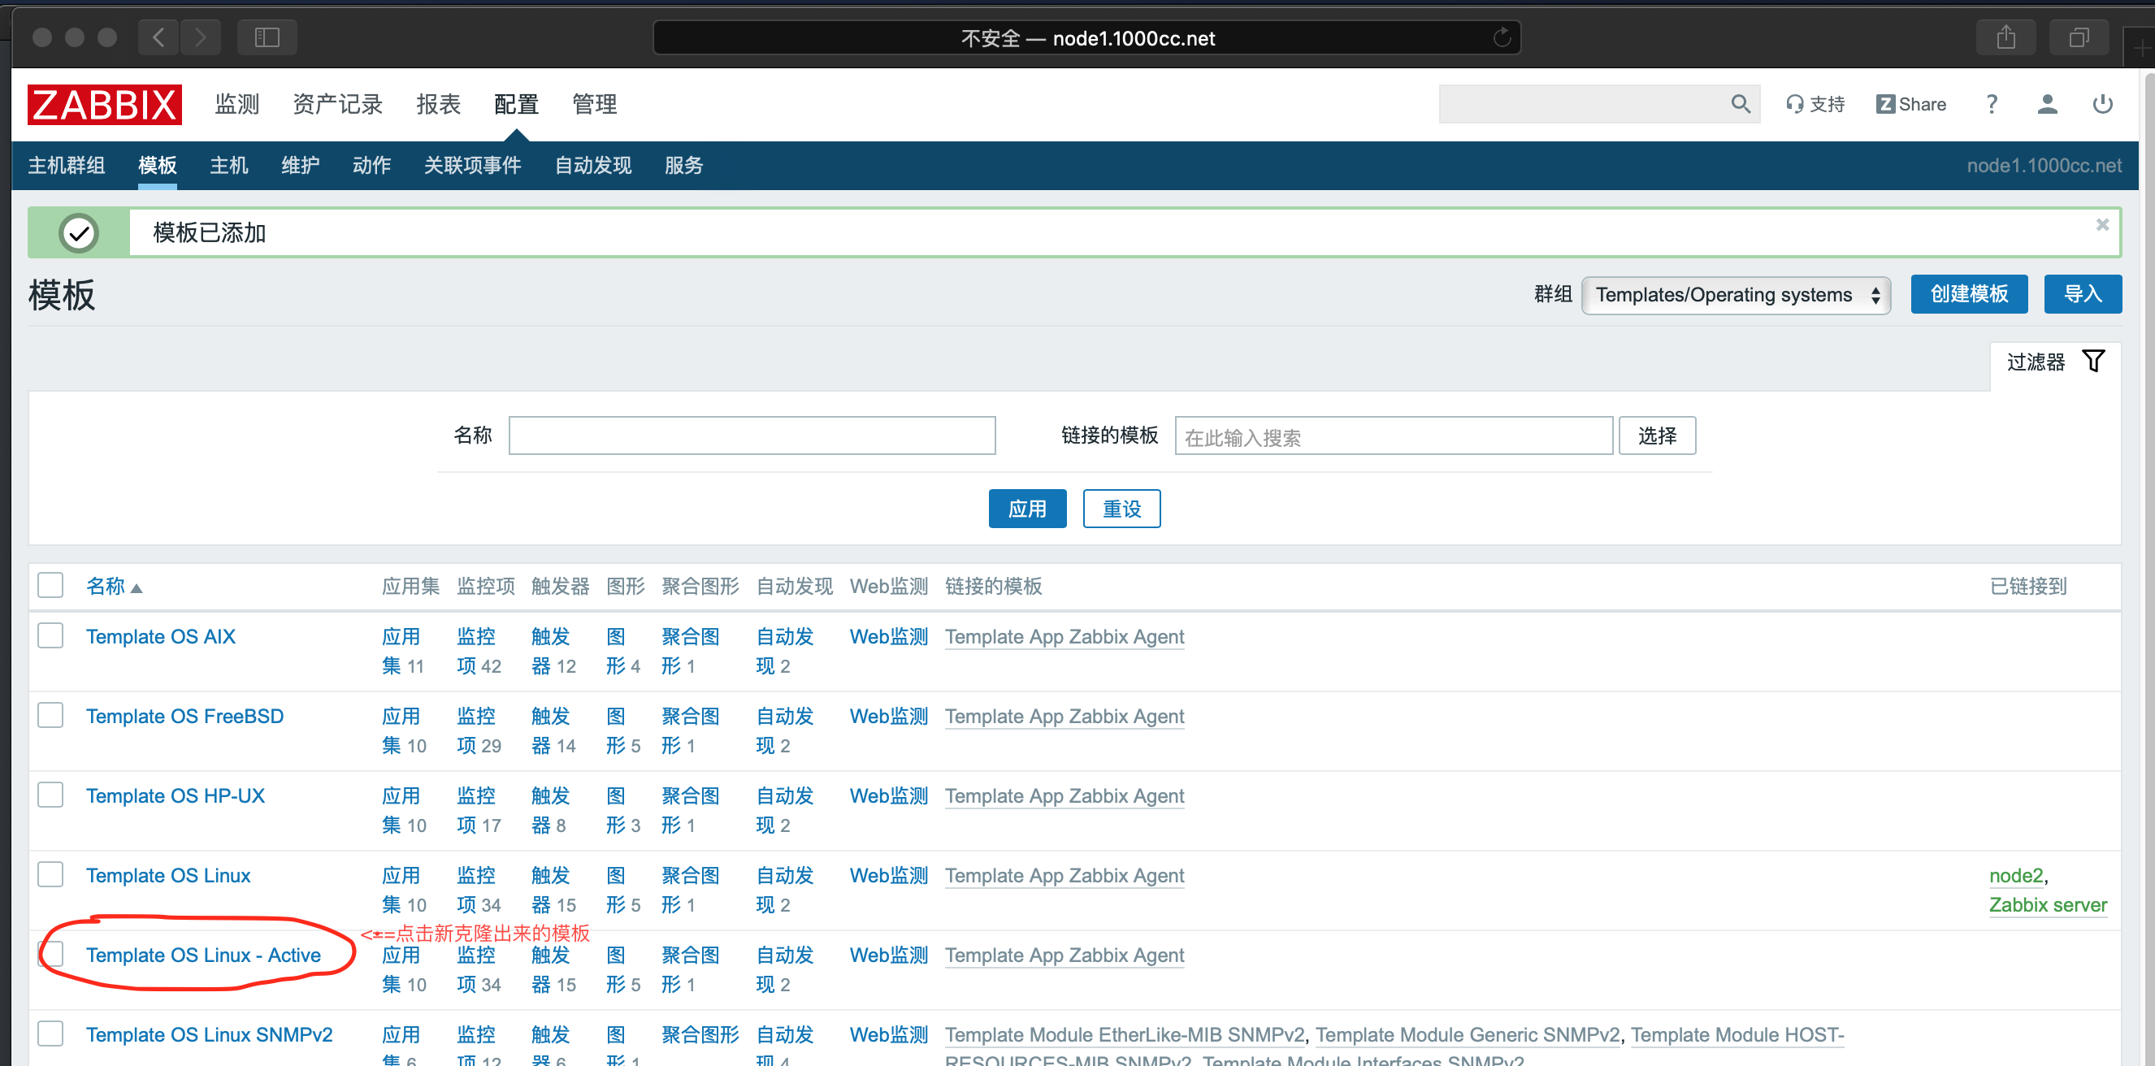Check the Template OS AIX checkbox
The width and height of the screenshot is (2155, 1066).
coord(50,635)
